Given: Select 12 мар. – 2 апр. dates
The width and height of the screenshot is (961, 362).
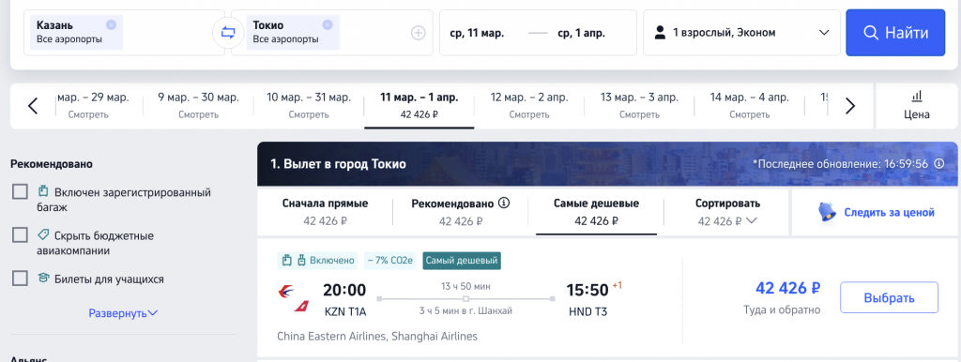Looking at the screenshot, I should (x=529, y=105).
